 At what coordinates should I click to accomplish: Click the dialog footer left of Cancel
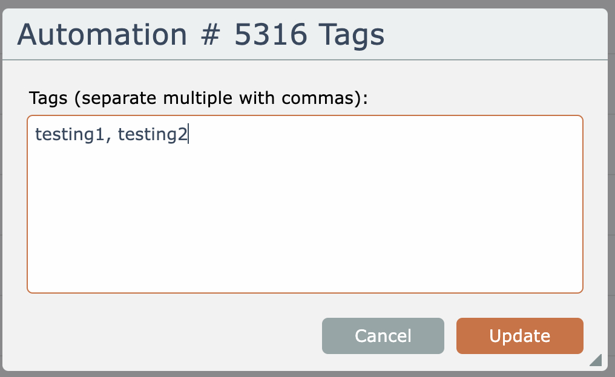(169, 336)
